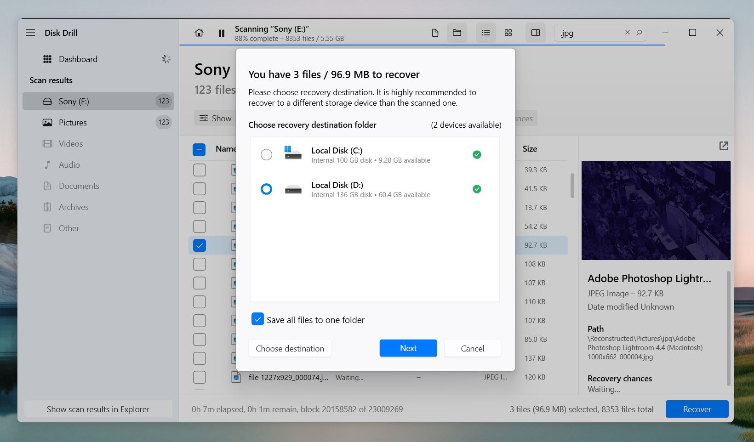Check the box for the 54.2 KB file

coord(200,227)
